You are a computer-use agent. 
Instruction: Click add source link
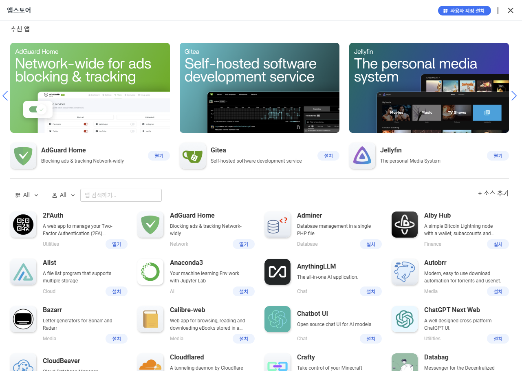[x=493, y=193]
